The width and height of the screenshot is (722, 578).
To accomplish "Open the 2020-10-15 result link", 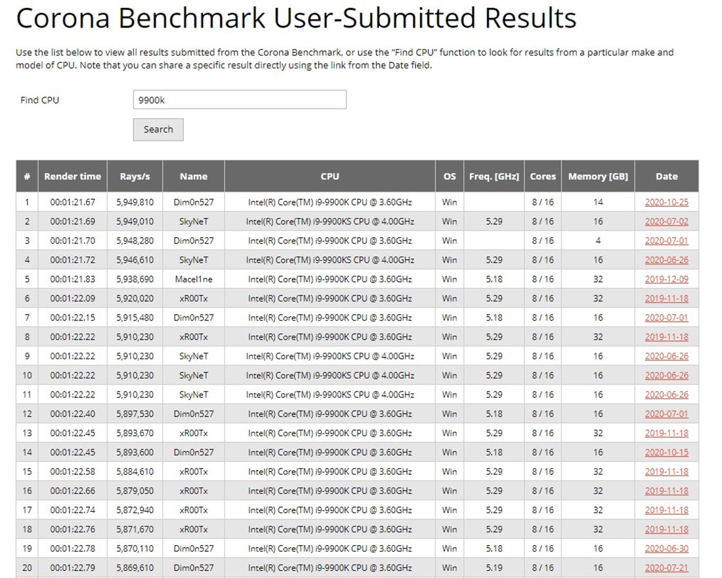I will click(666, 453).
